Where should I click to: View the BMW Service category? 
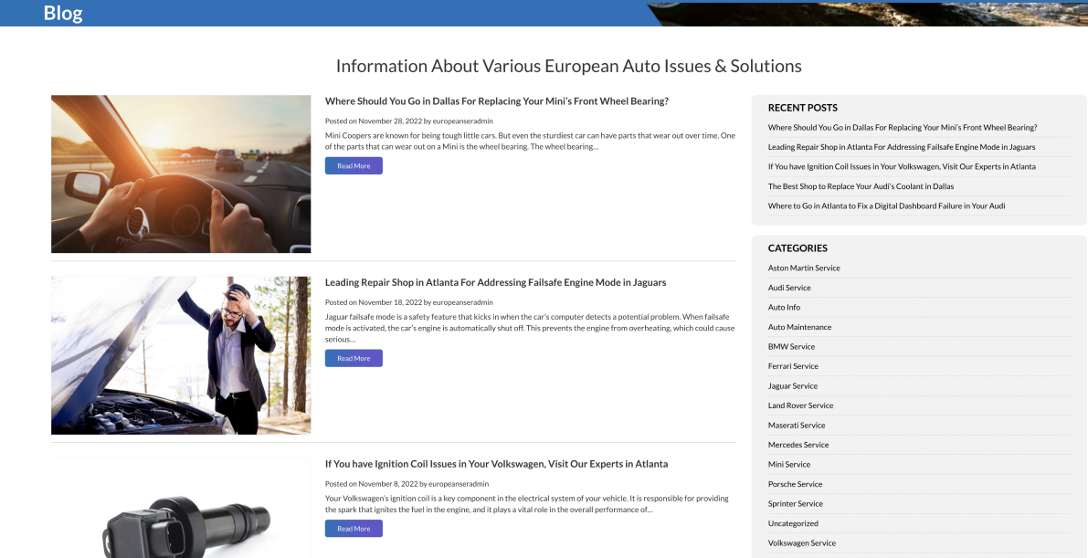(x=791, y=347)
